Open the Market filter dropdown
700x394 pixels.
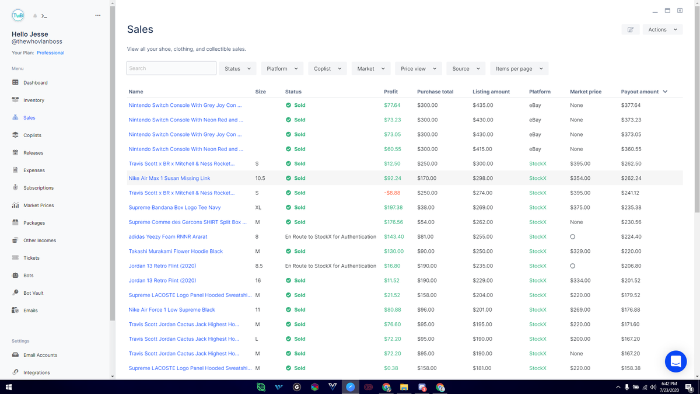click(x=371, y=68)
